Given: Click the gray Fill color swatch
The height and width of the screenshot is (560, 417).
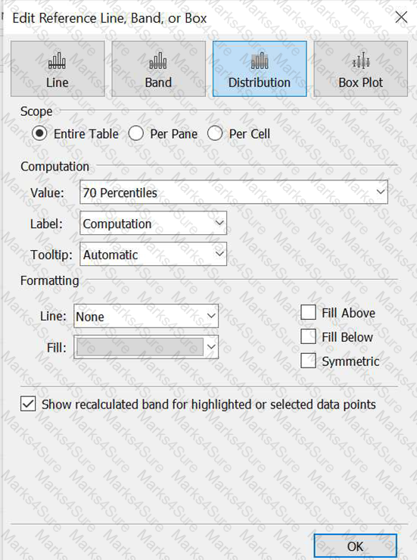Looking at the screenshot, I should point(140,347).
